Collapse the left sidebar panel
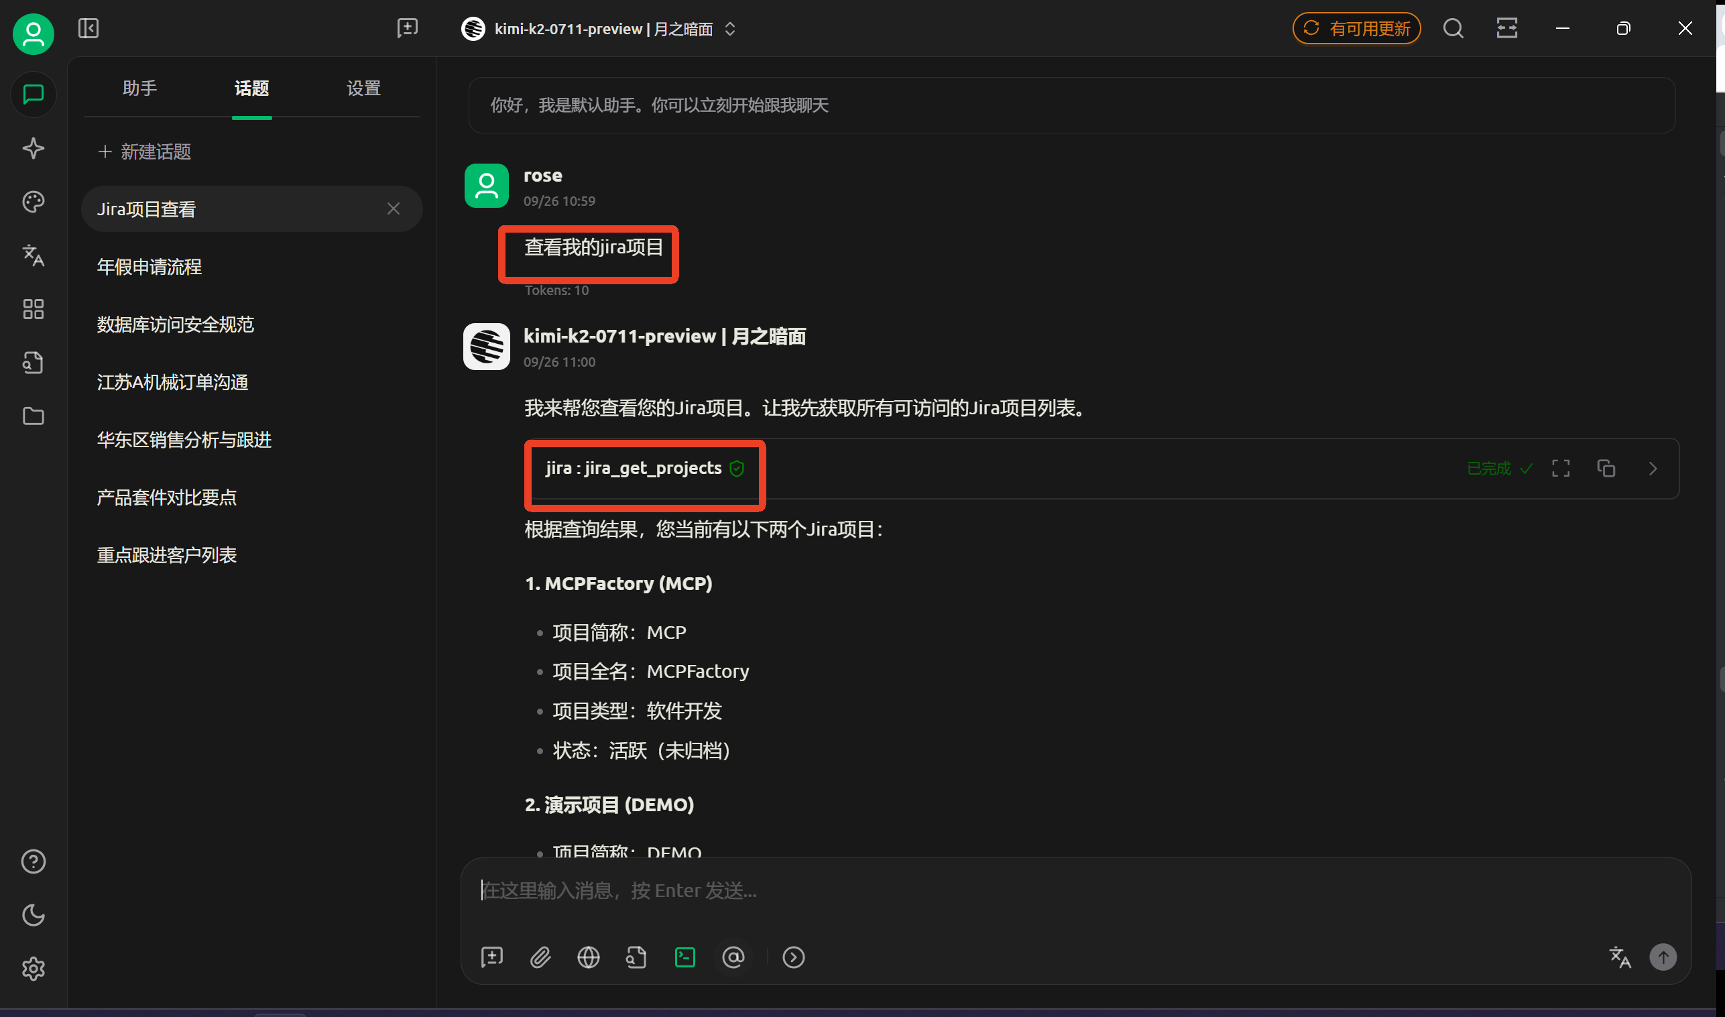 (x=88, y=28)
